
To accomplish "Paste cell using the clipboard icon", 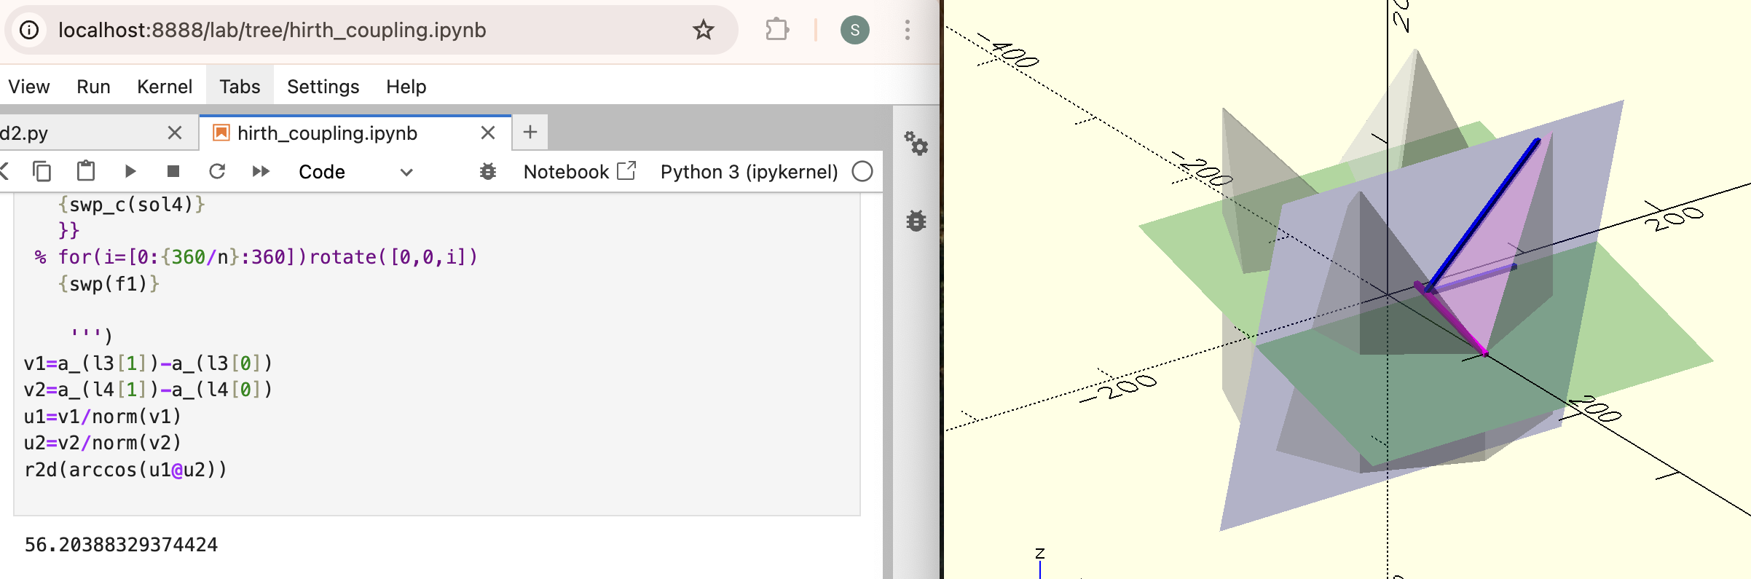I will pos(86,171).
